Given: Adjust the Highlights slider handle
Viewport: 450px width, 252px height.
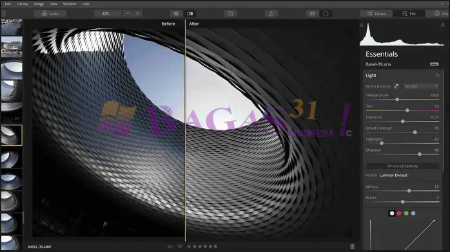Looking at the screenshot, I should click(x=382, y=143).
